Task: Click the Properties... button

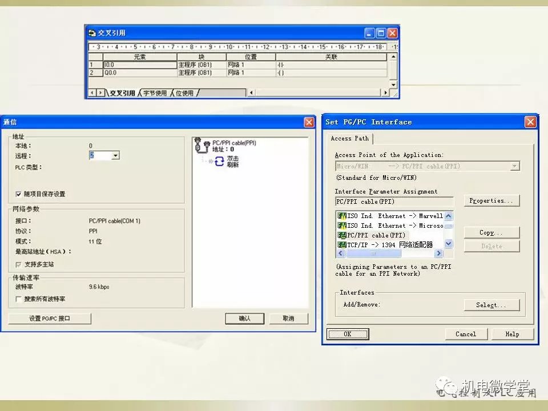Action: 491,201
